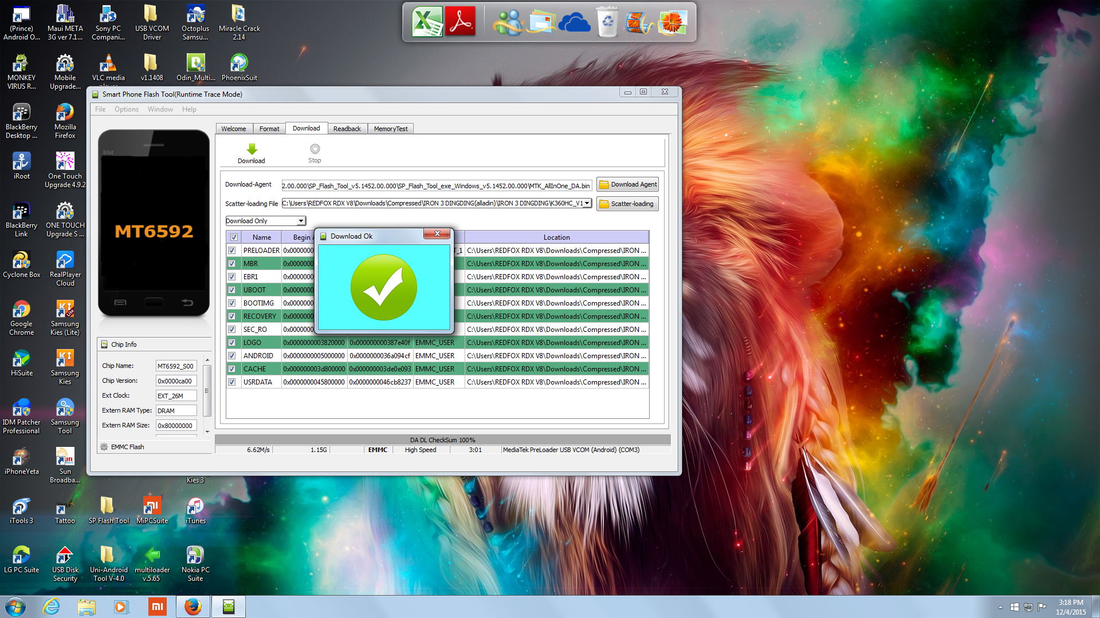Image resolution: width=1100 pixels, height=618 pixels.
Task: Open the Options menu
Action: click(x=127, y=109)
